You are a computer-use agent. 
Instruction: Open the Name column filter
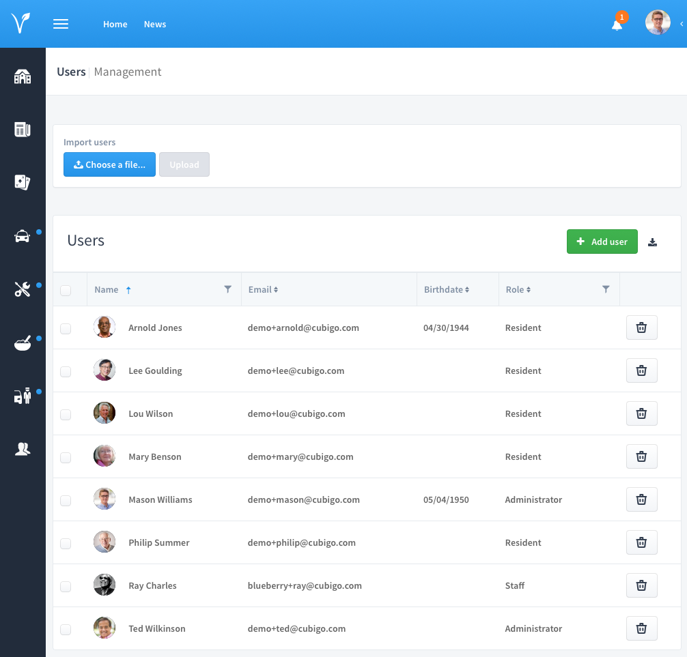228,289
